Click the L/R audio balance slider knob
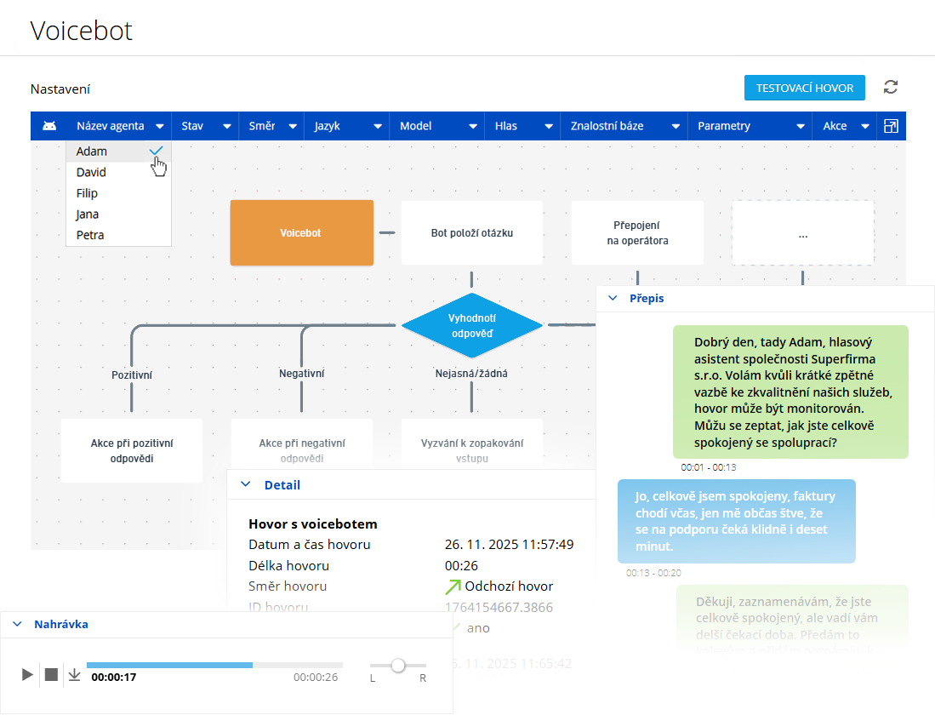This screenshot has width=935, height=715. pos(397,666)
